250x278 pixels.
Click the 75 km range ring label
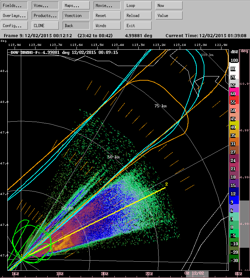pyautogui.click(x=161, y=106)
